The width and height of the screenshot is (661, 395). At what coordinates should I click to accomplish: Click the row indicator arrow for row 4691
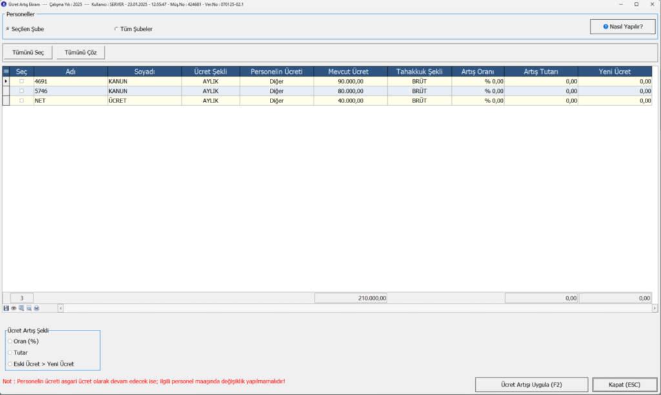pyautogui.click(x=6, y=81)
